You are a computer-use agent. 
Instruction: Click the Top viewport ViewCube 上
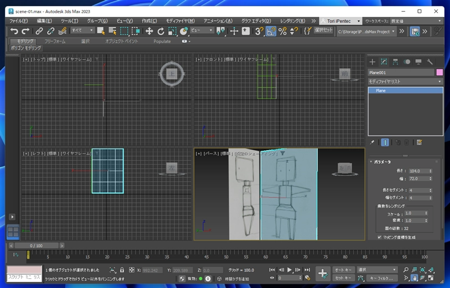pyautogui.click(x=172, y=74)
